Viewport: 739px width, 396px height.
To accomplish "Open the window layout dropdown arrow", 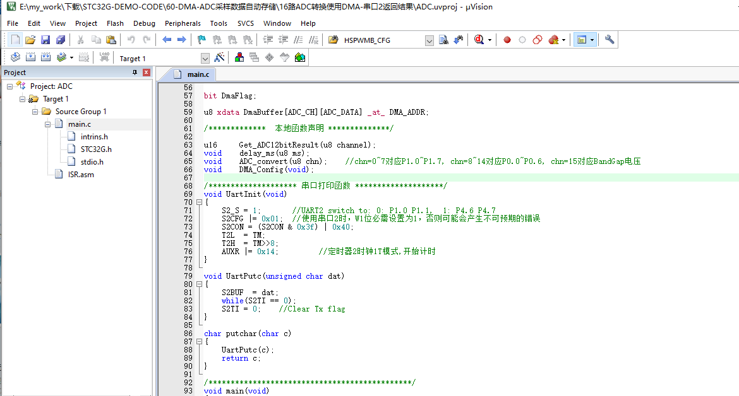I will click(592, 40).
